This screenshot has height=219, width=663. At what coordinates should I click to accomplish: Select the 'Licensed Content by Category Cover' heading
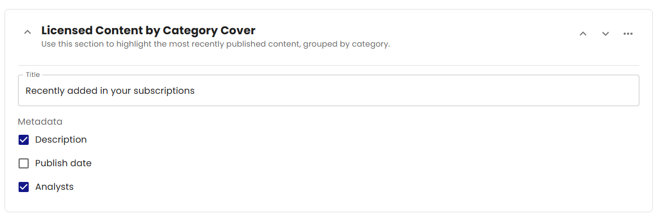pos(149,30)
